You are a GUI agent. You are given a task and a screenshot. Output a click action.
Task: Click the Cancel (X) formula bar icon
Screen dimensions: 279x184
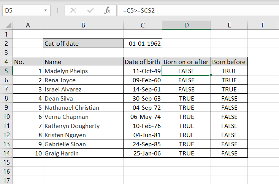pos(73,11)
